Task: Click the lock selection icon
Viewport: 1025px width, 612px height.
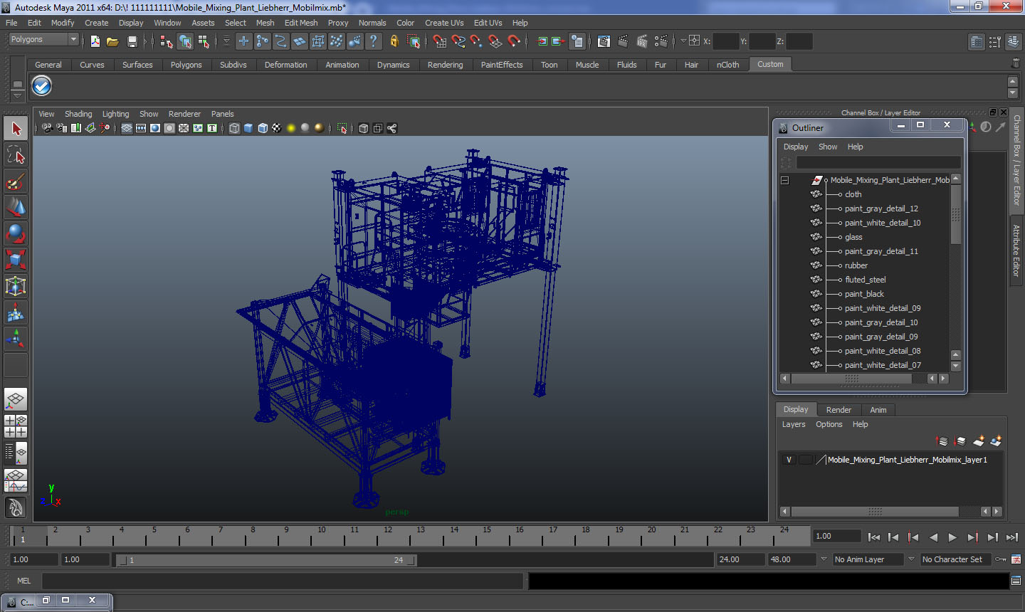Action: (x=394, y=41)
